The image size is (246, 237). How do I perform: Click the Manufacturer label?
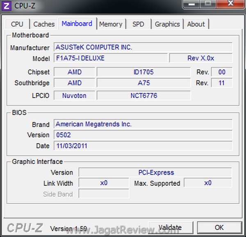pyautogui.click(x=30, y=48)
